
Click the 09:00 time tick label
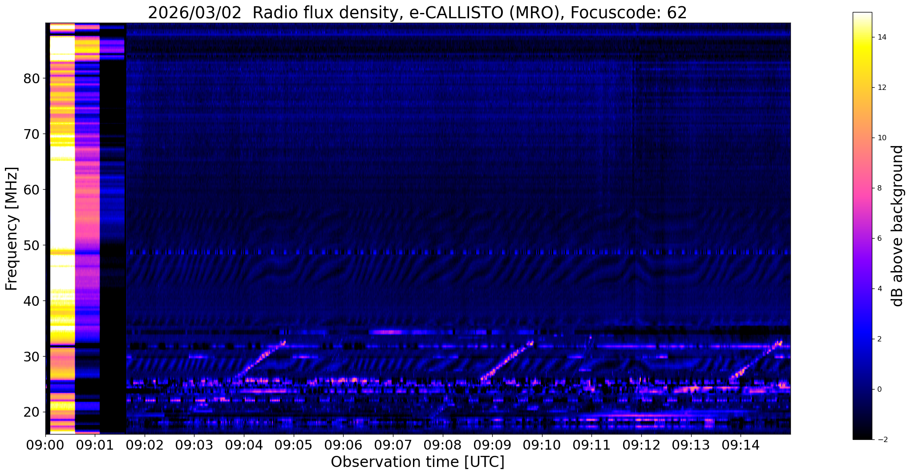click(45, 445)
